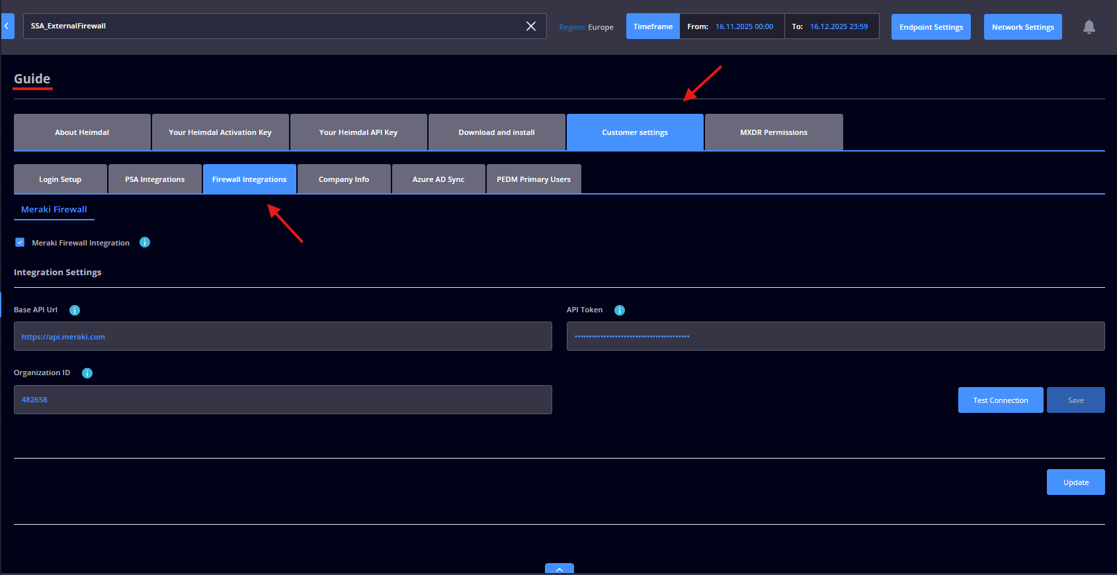Open PEDM Primary Users subtab
This screenshot has height=575, width=1117.
(534, 179)
